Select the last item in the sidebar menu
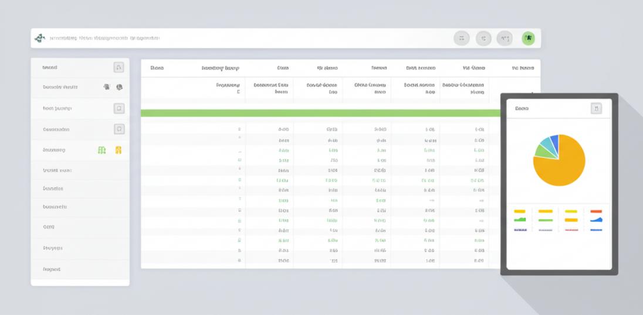 tap(52, 269)
